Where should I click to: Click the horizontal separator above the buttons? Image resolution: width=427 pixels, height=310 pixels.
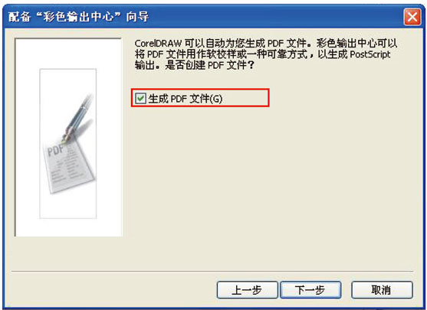pyautogui.click(x=212, y=271)
